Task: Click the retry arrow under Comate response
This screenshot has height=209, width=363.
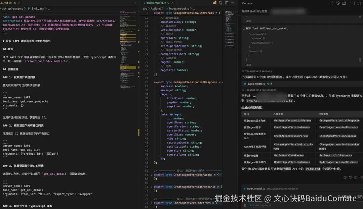Action: tap(350, 177)
